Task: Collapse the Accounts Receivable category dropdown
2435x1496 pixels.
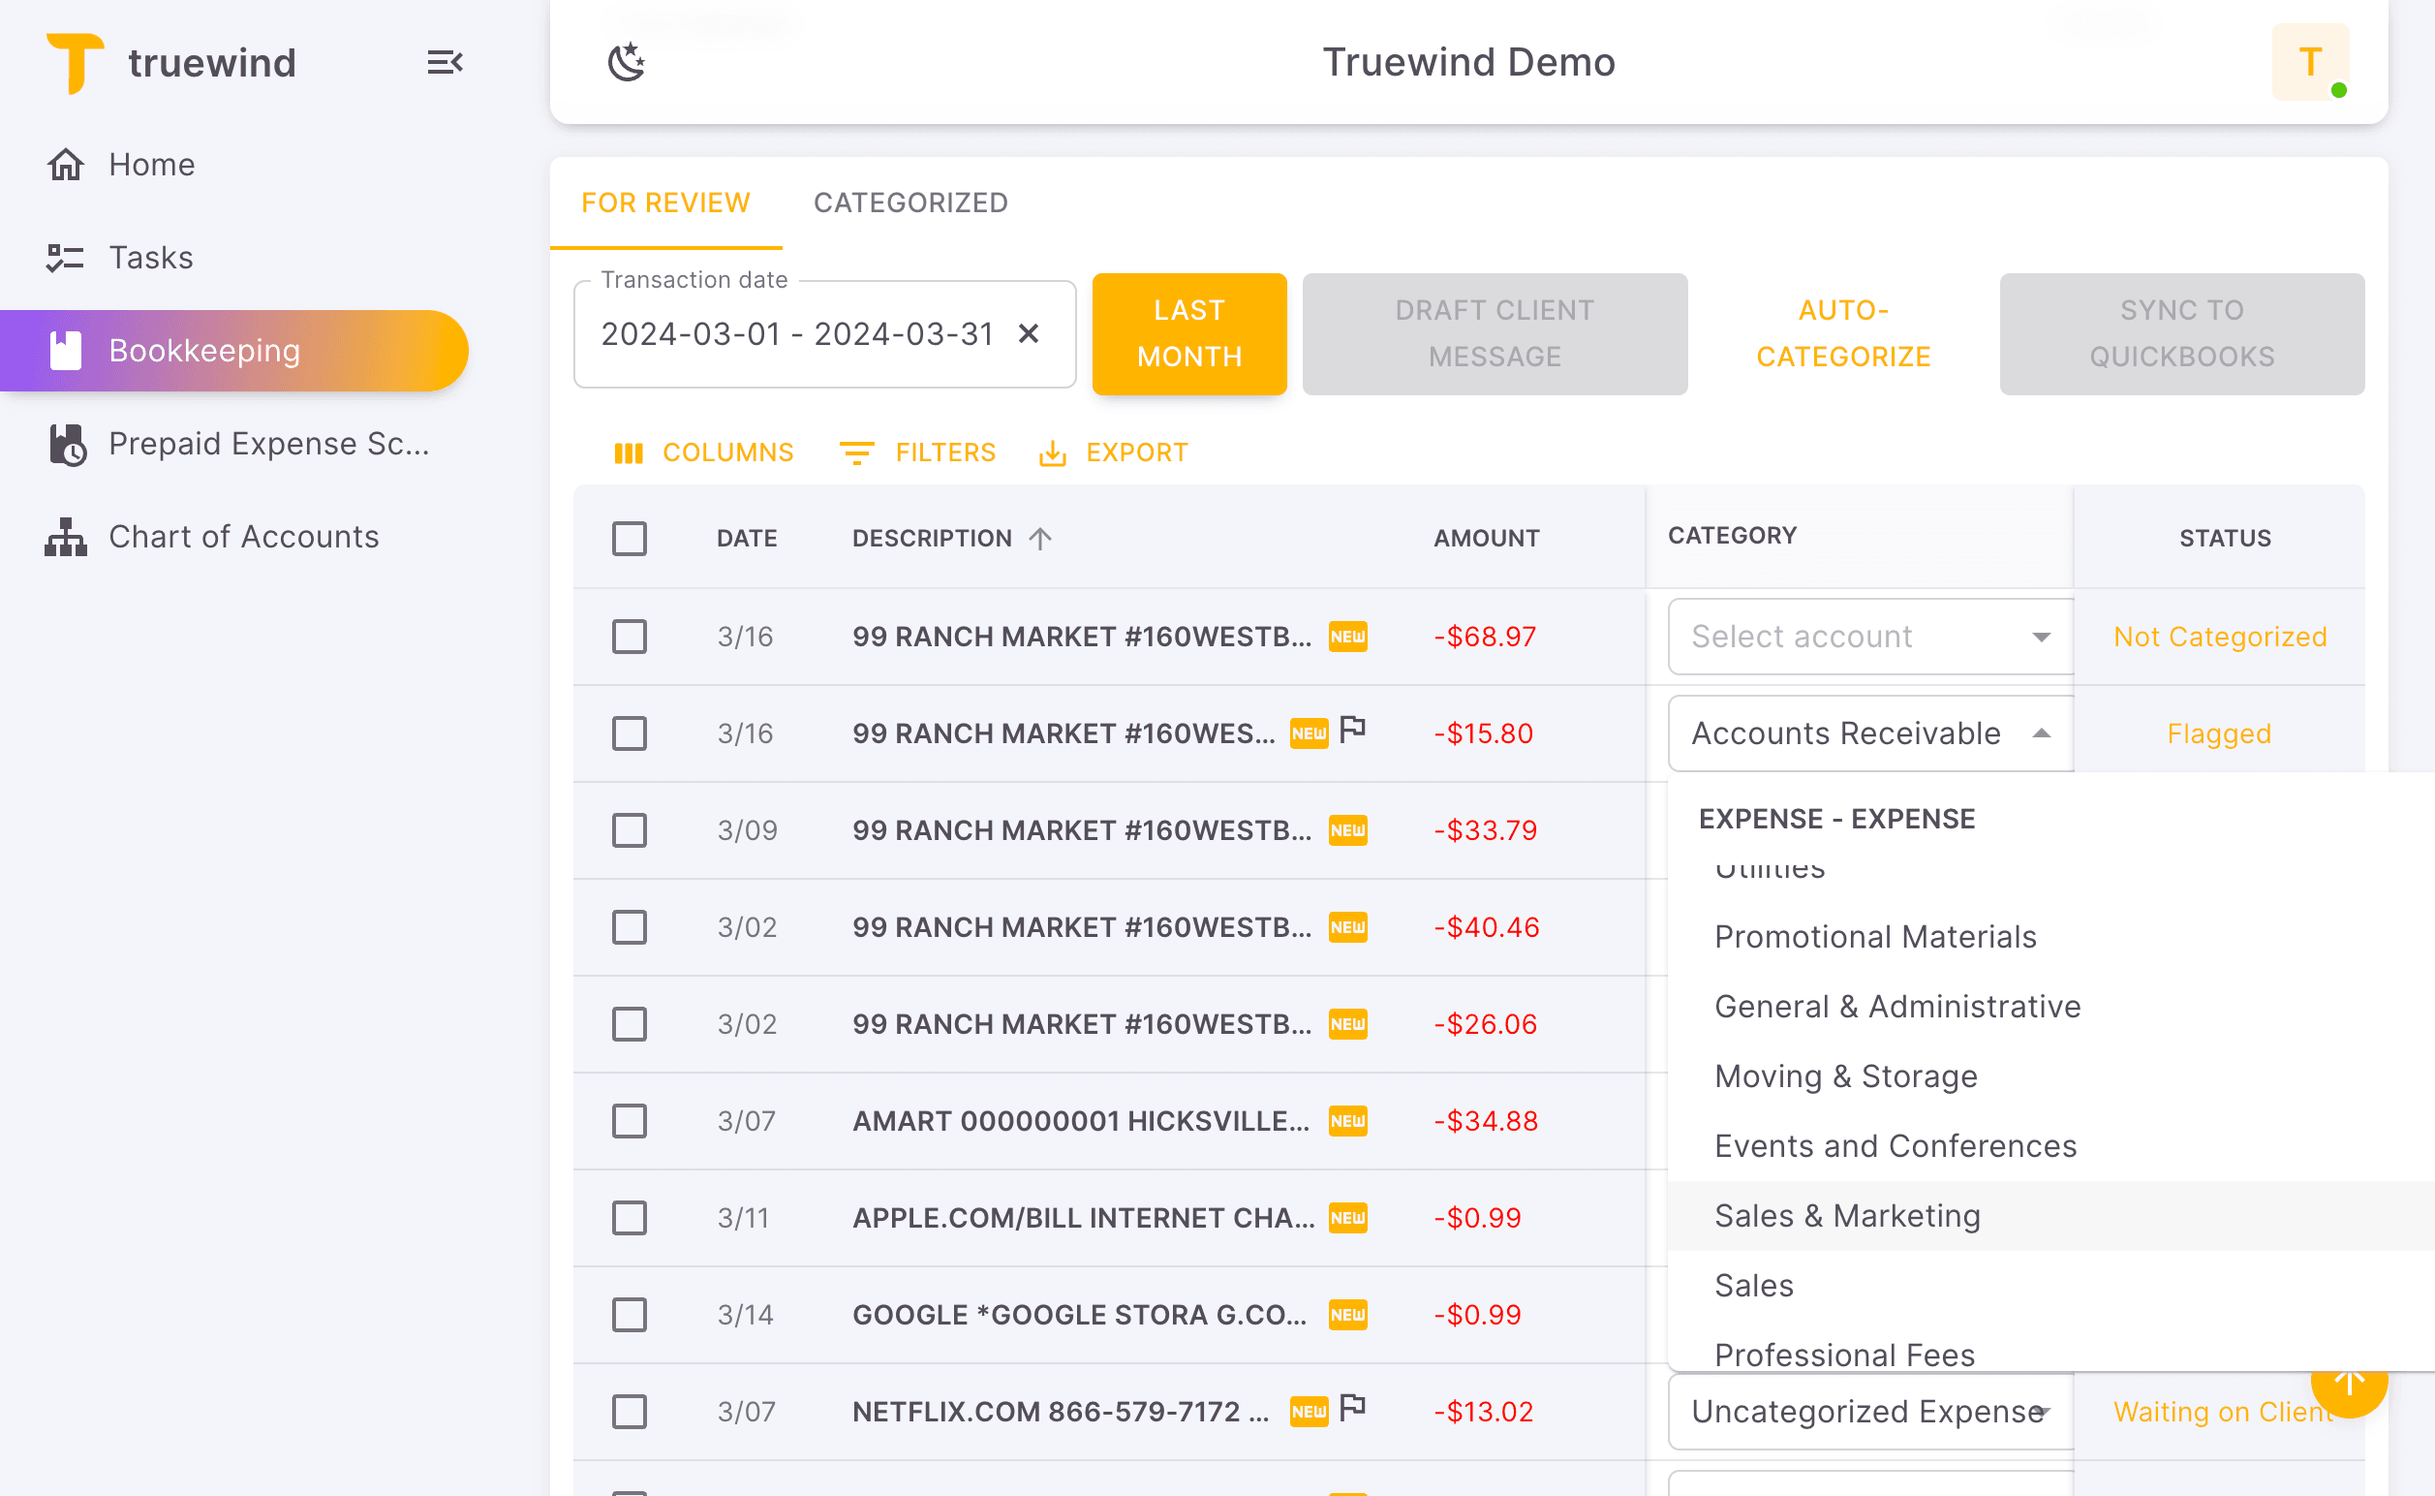Action: pyautogui.click(x=2041, y=733)
